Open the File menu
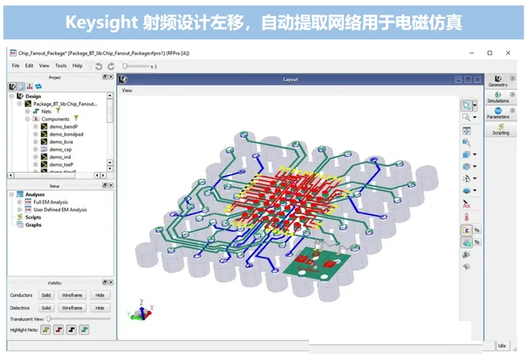Screen dimensions: 526x354 [x=16, y=66]
